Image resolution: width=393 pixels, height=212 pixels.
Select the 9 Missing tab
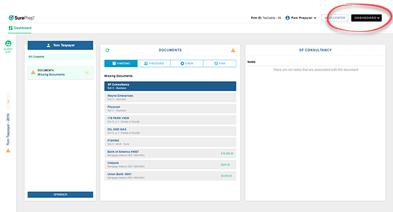coord(121,64)
